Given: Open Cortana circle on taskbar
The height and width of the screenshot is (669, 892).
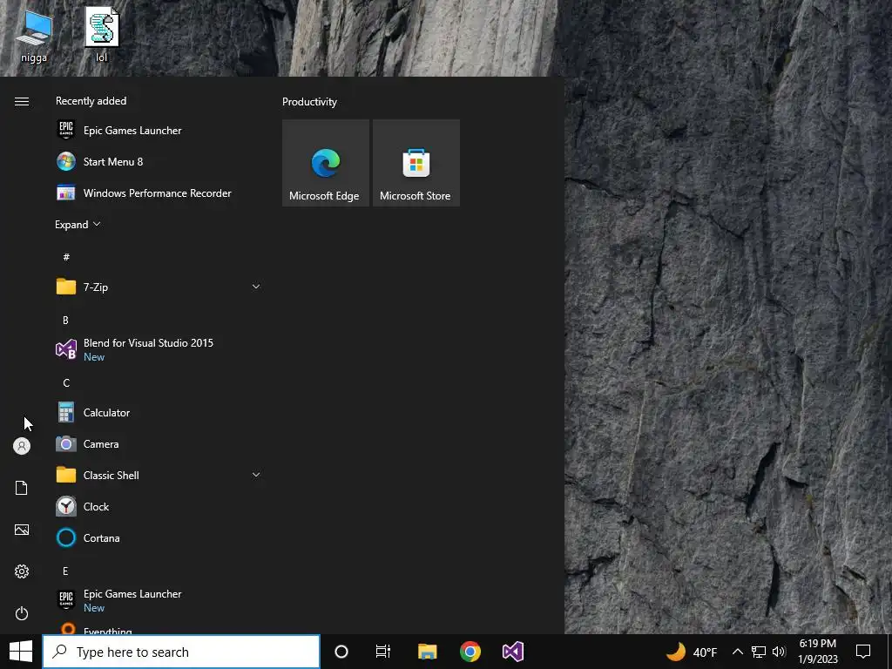Looking at the screenshot, I should pyautogui.click(x=341, y=652).
